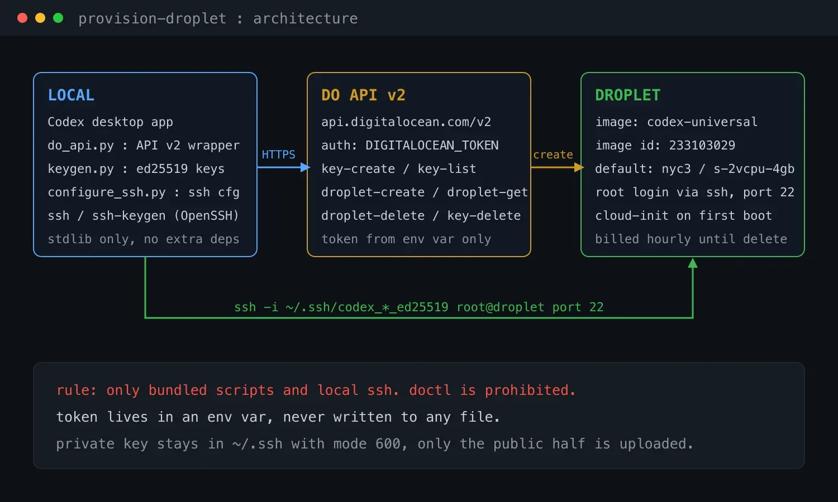Image resolution: width=838 pixels, height=502 pixels.
Task: Select 'droplet-create / droplet-get' line
Action: point(425,192)
